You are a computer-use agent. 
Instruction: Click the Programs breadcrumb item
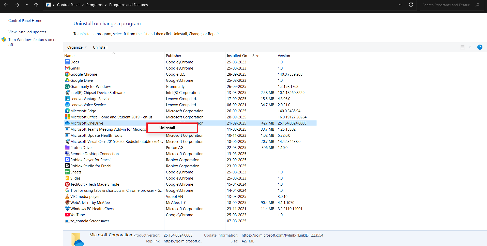[94, 5]
